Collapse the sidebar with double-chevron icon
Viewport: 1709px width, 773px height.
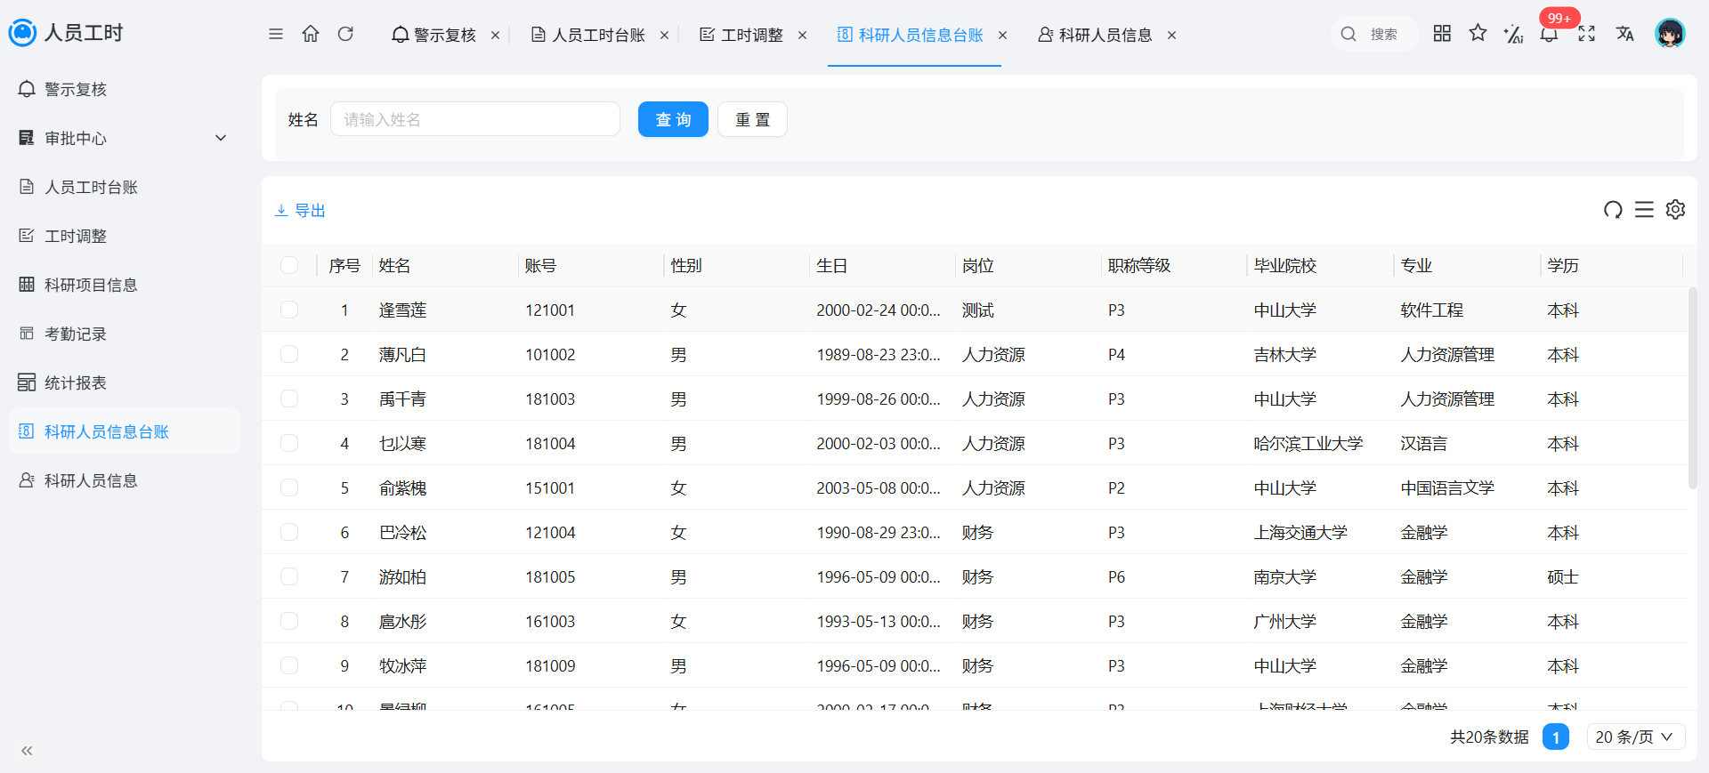[27, 751]
